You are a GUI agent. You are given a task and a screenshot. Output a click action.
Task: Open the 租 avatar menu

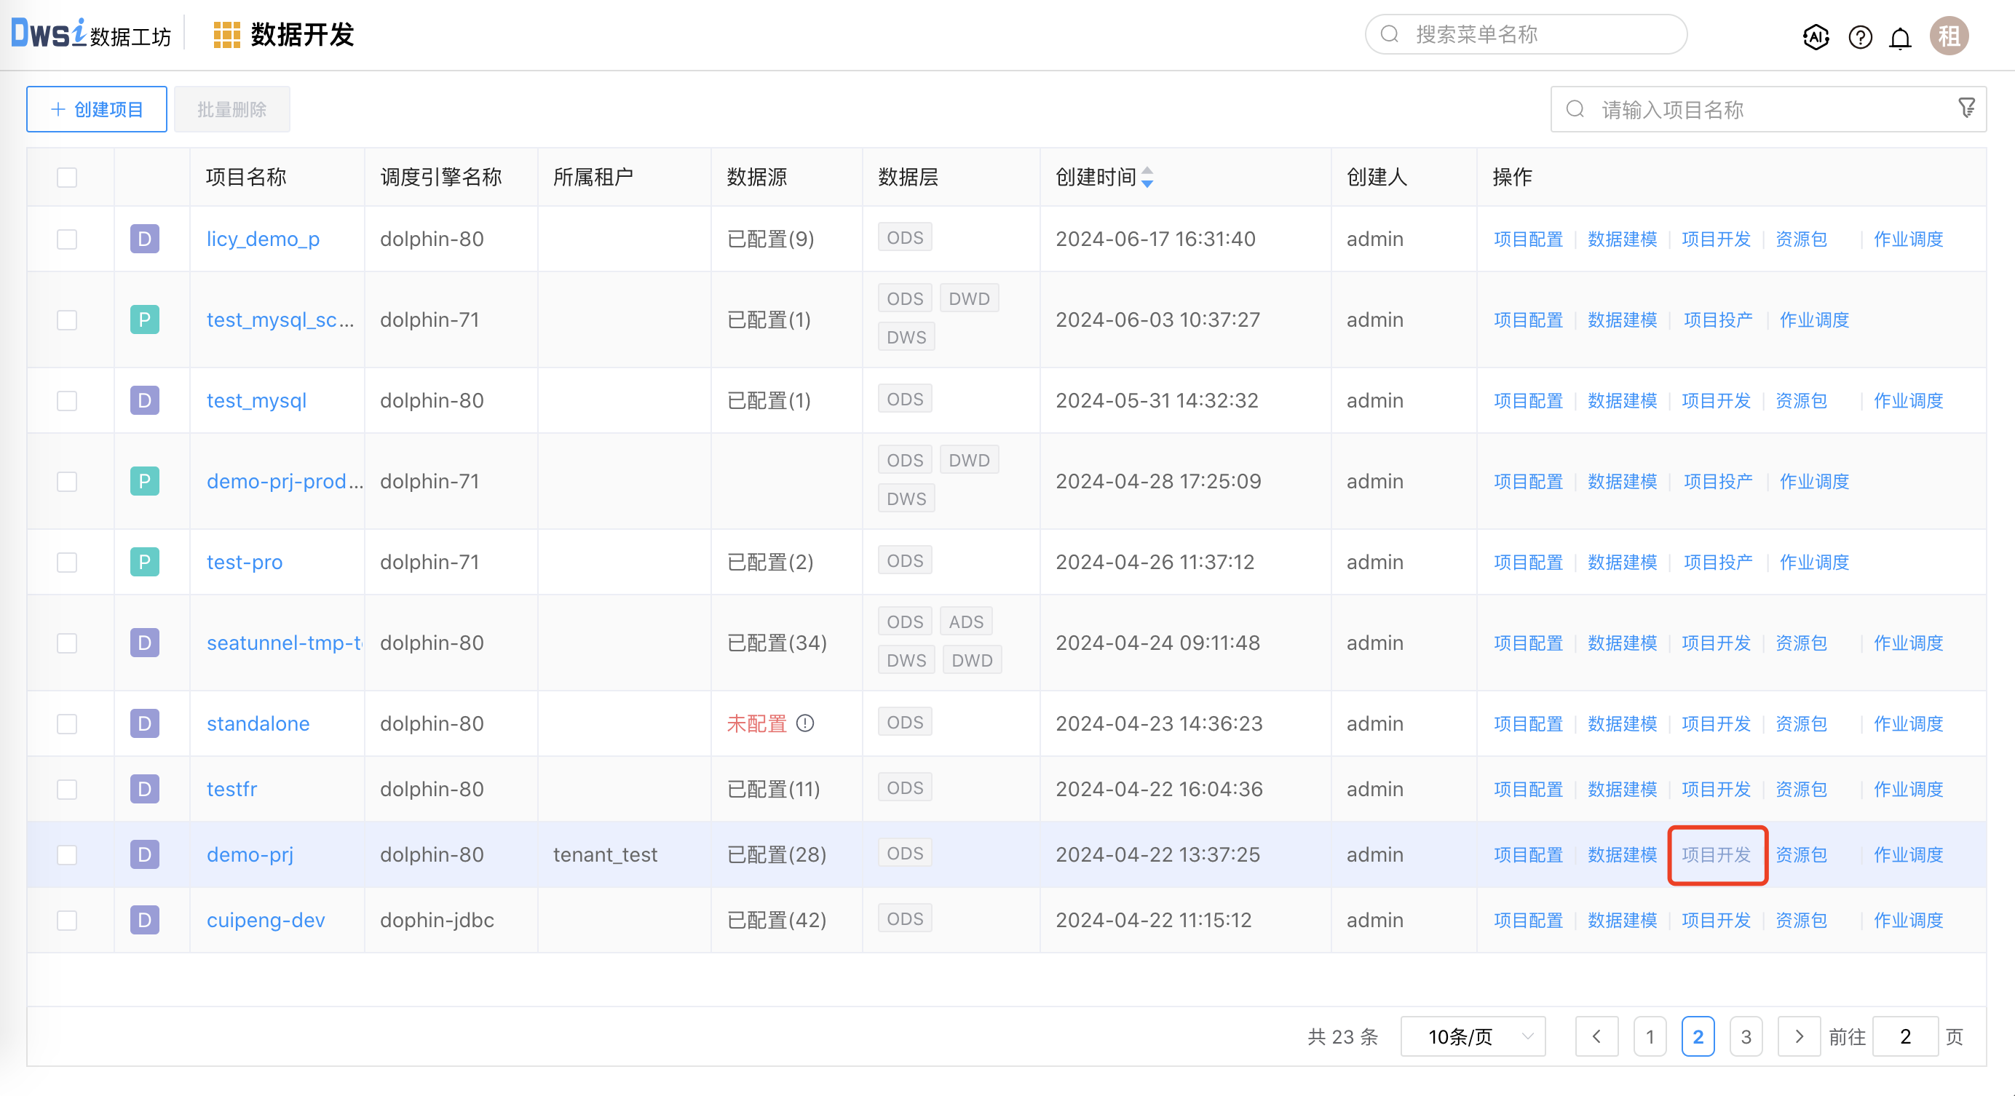(1949, 36)
